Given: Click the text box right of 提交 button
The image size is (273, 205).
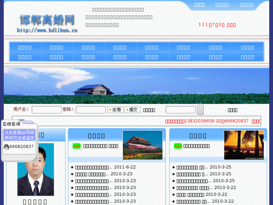Looking at the screenshot, I should pyautogui.click(x=180, y=110).
